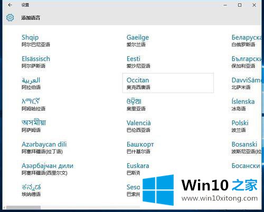Select Босански language
Image resolution: width=264 pixels, height=212 pixels.
[x=246, y=166]
